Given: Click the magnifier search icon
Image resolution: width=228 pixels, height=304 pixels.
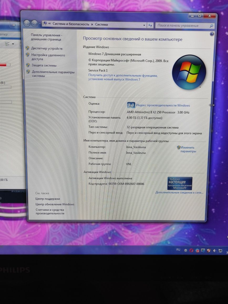Looking at the screenshot, I should tap(211, 26).
